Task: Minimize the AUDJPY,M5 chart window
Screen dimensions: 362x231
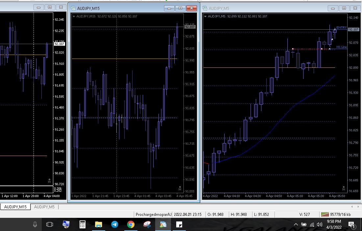Action: tap(333, 8)
